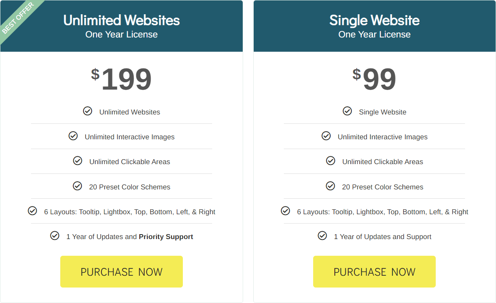Click checkmark for Unlimited Interactive Images in $199 plan
The image size is (496, 303).
[x=73, y=136]
